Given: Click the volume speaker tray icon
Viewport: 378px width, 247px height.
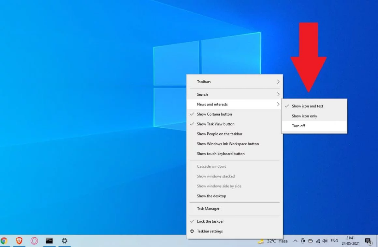Looking at the screenshot, I should [x=325, y=241].
